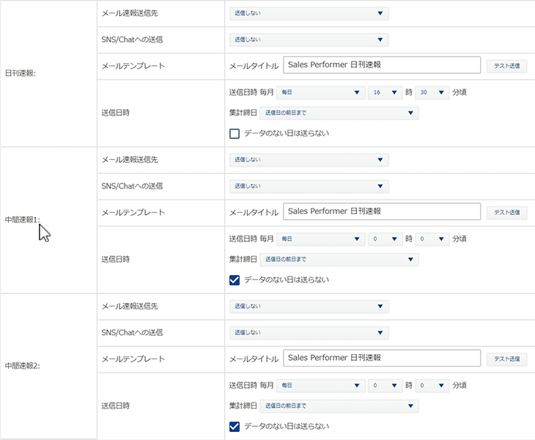This screenshot has height=440, width=535.
Task: Open 中間速報2 メール速報送信先 dropdown
Action: (x=309, y=306)
